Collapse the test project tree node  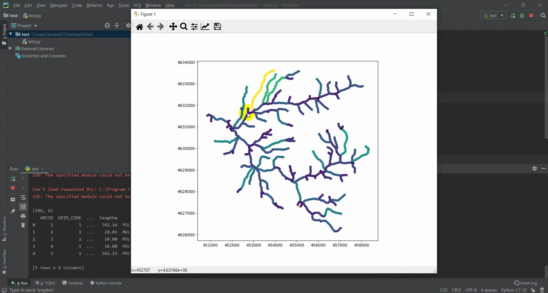tap(11, 34)
